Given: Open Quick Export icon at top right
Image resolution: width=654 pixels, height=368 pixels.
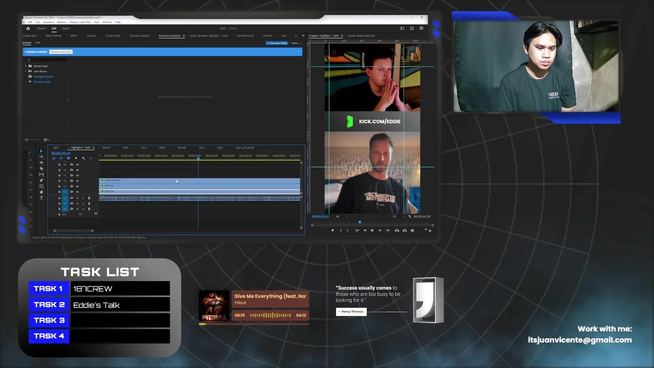Looking at the screenshot, I should tap(412, 28).
